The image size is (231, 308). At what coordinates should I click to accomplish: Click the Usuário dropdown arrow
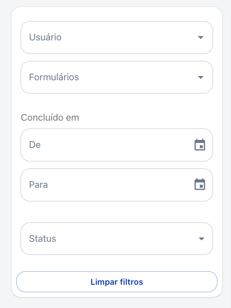click(201, 37)
